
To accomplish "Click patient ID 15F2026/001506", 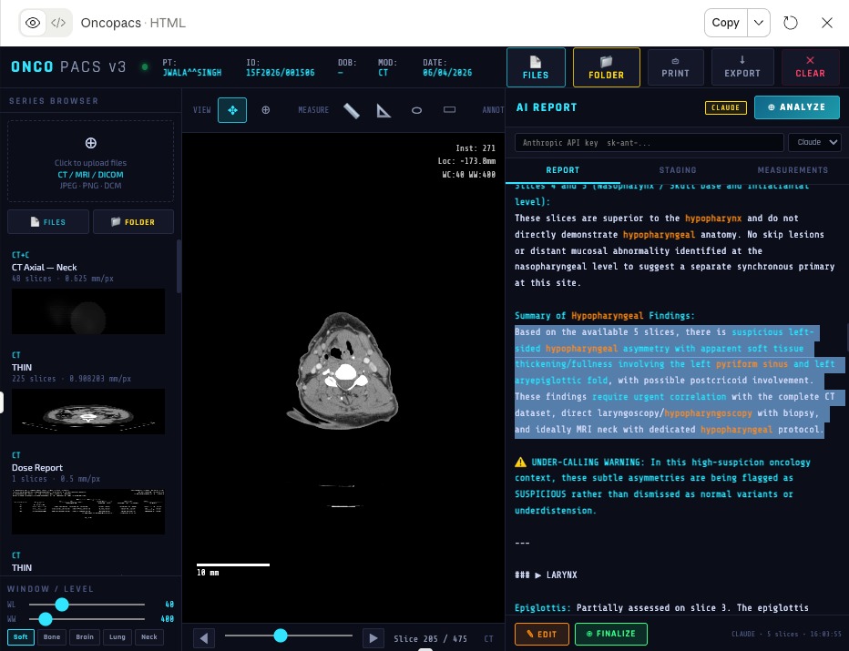I will 280,73.
